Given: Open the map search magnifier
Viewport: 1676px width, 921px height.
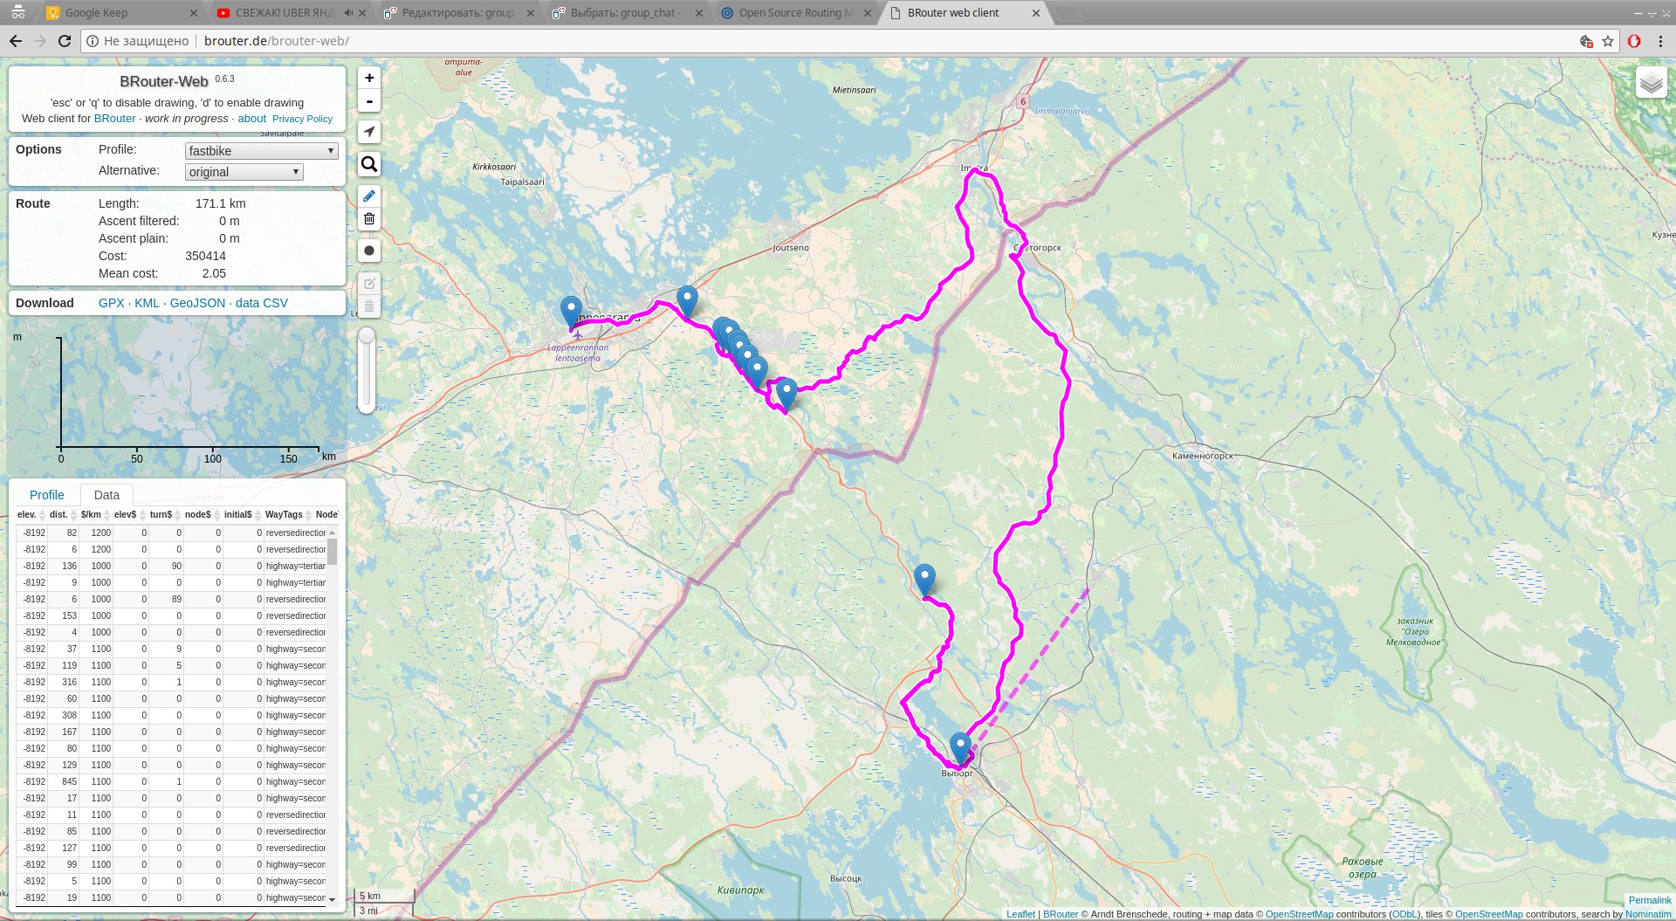Looking at the screenshot, I should [369, 164].
